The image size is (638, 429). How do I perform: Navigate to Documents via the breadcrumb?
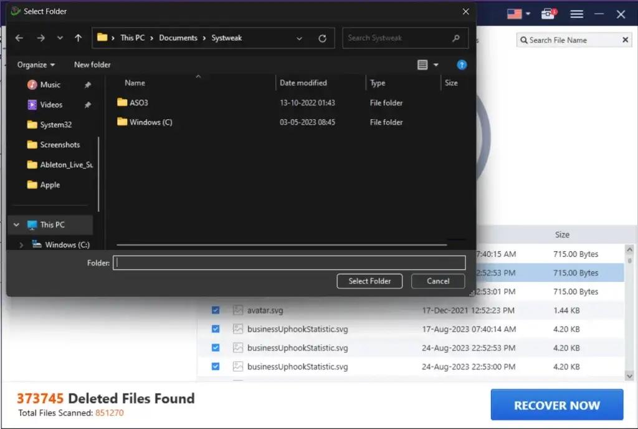[x=178, y=37]
